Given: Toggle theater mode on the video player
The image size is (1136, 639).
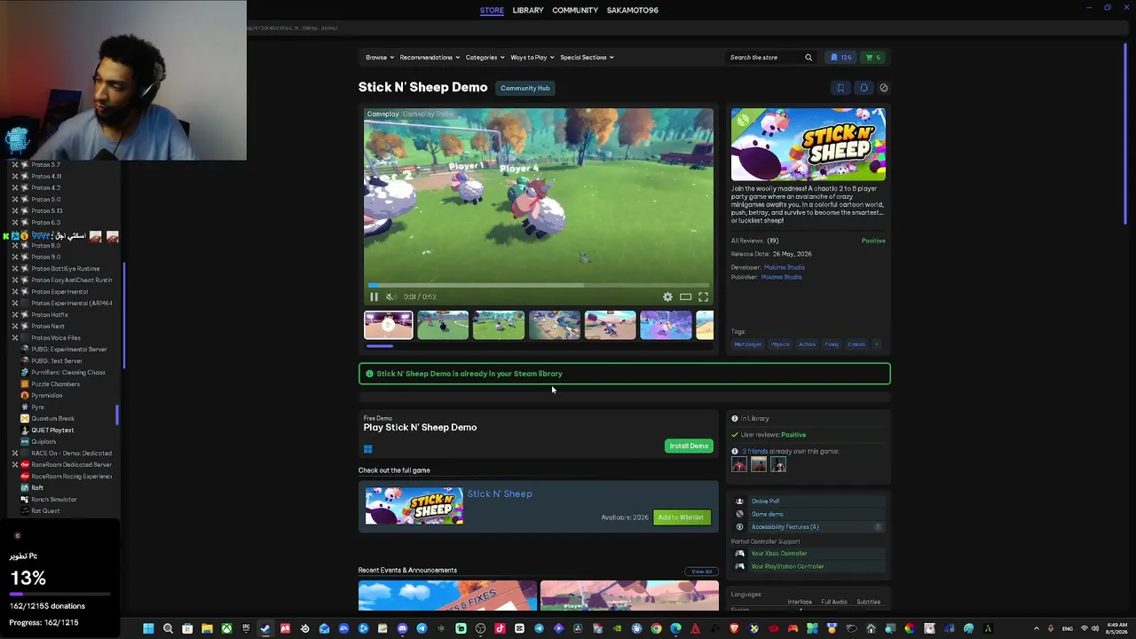Looking at the screenshot, I should (x=685, y=297).
